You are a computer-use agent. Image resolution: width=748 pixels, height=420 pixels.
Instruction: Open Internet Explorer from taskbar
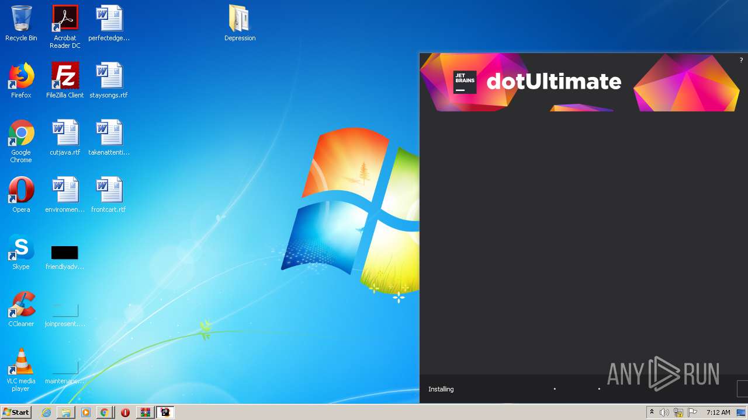point(46,412)
